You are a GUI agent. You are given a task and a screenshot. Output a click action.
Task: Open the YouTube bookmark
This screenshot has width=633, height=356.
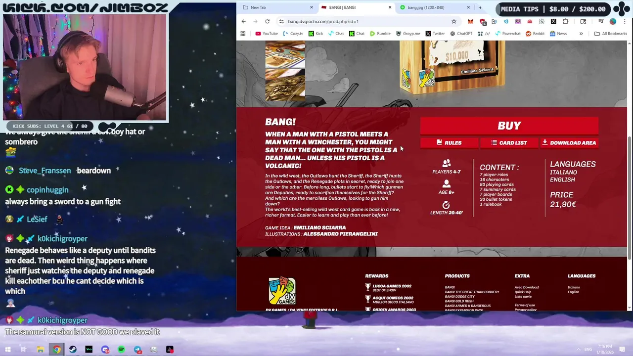[x=267, y=34]
